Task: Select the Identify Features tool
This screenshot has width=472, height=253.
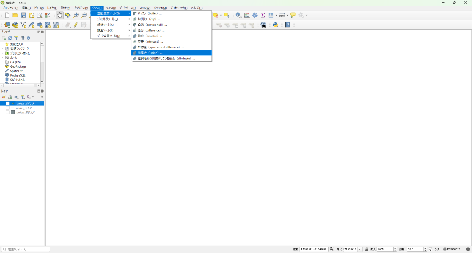Action: pos(238,15)
